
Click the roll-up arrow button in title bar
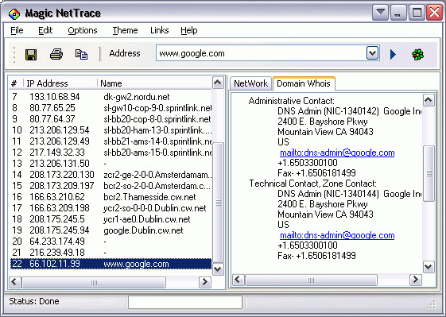click(380, 12)
